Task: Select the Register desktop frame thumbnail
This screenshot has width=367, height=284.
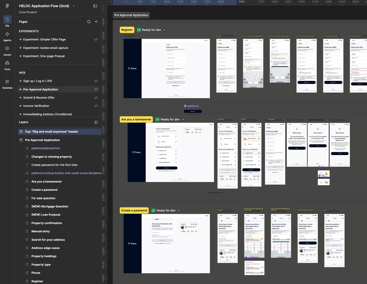Action: [167, 69]
